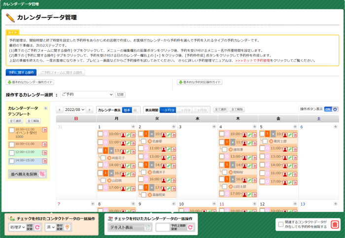Viewport: 345px width, 238px height.
Task: Click the 予約上限数 input field
Action: 163,227
